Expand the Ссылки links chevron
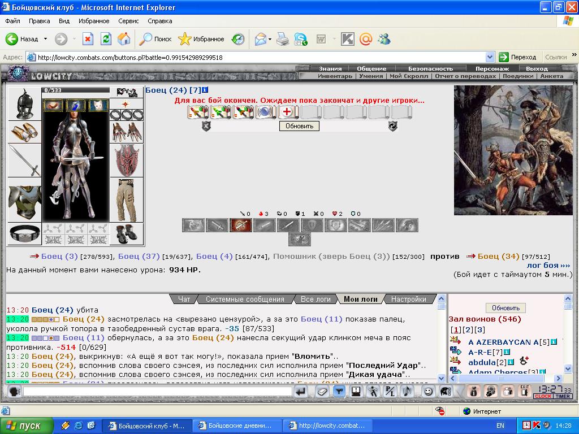 click(x=574, y=55)
